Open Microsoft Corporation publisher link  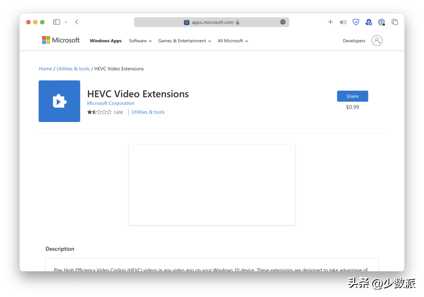point(111,103)
